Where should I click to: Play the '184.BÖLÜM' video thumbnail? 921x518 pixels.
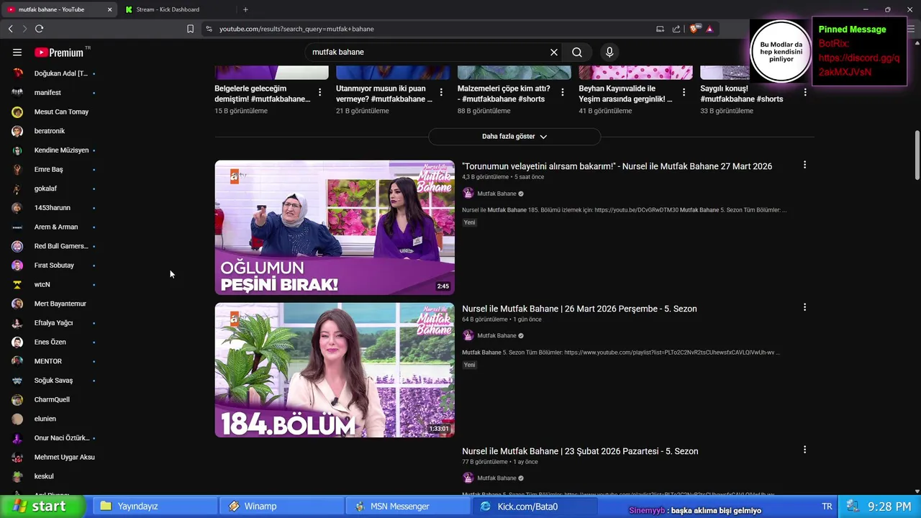[335, 370]
